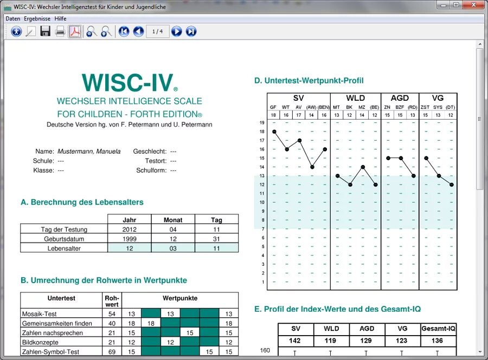Click Mosaik-Test raw score 54
This screenshot has height=360, width=488.
coord(112,314)
